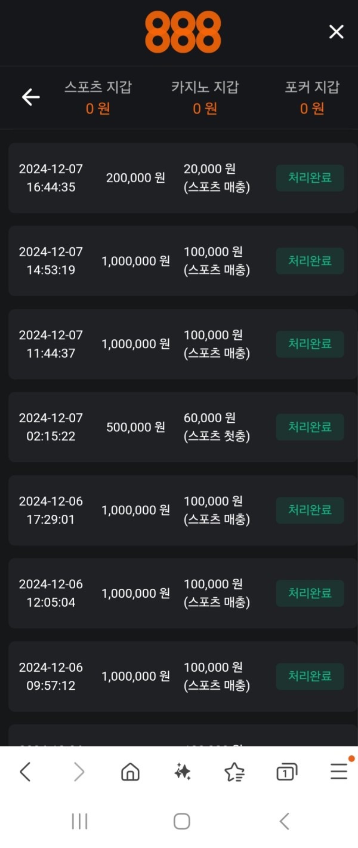Tap the browser forward navigation arrow
358x848 pixels.
78,771
